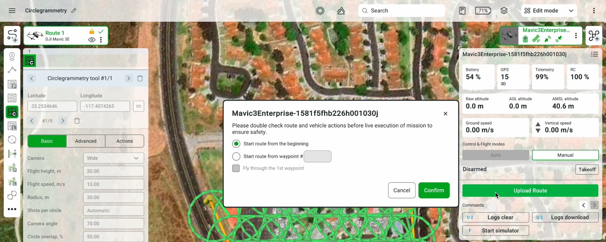Open the vehicle telemetry list view icon
606x242 pixels.
[594, 54]
